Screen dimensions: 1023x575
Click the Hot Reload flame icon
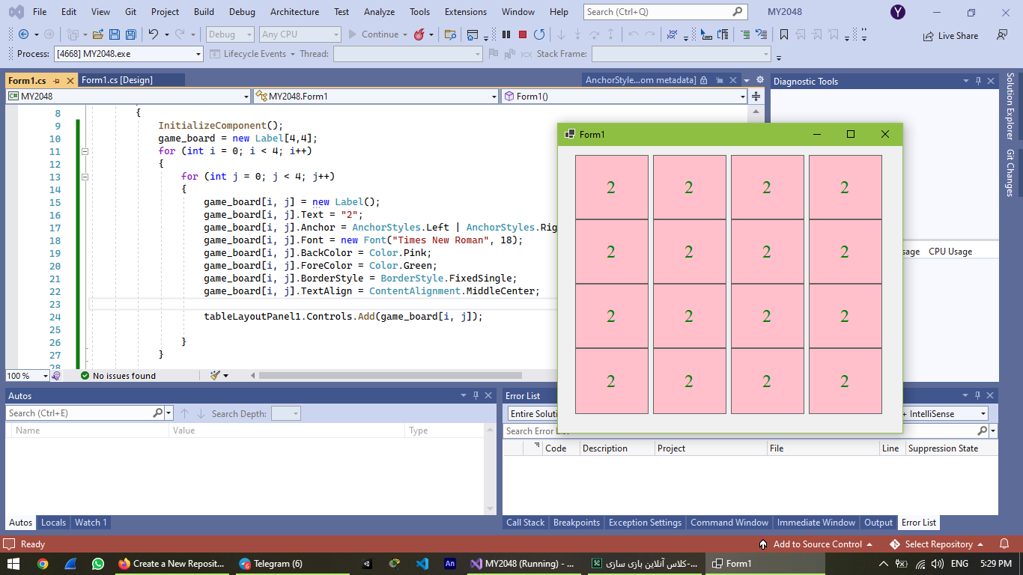click(419, 34)
